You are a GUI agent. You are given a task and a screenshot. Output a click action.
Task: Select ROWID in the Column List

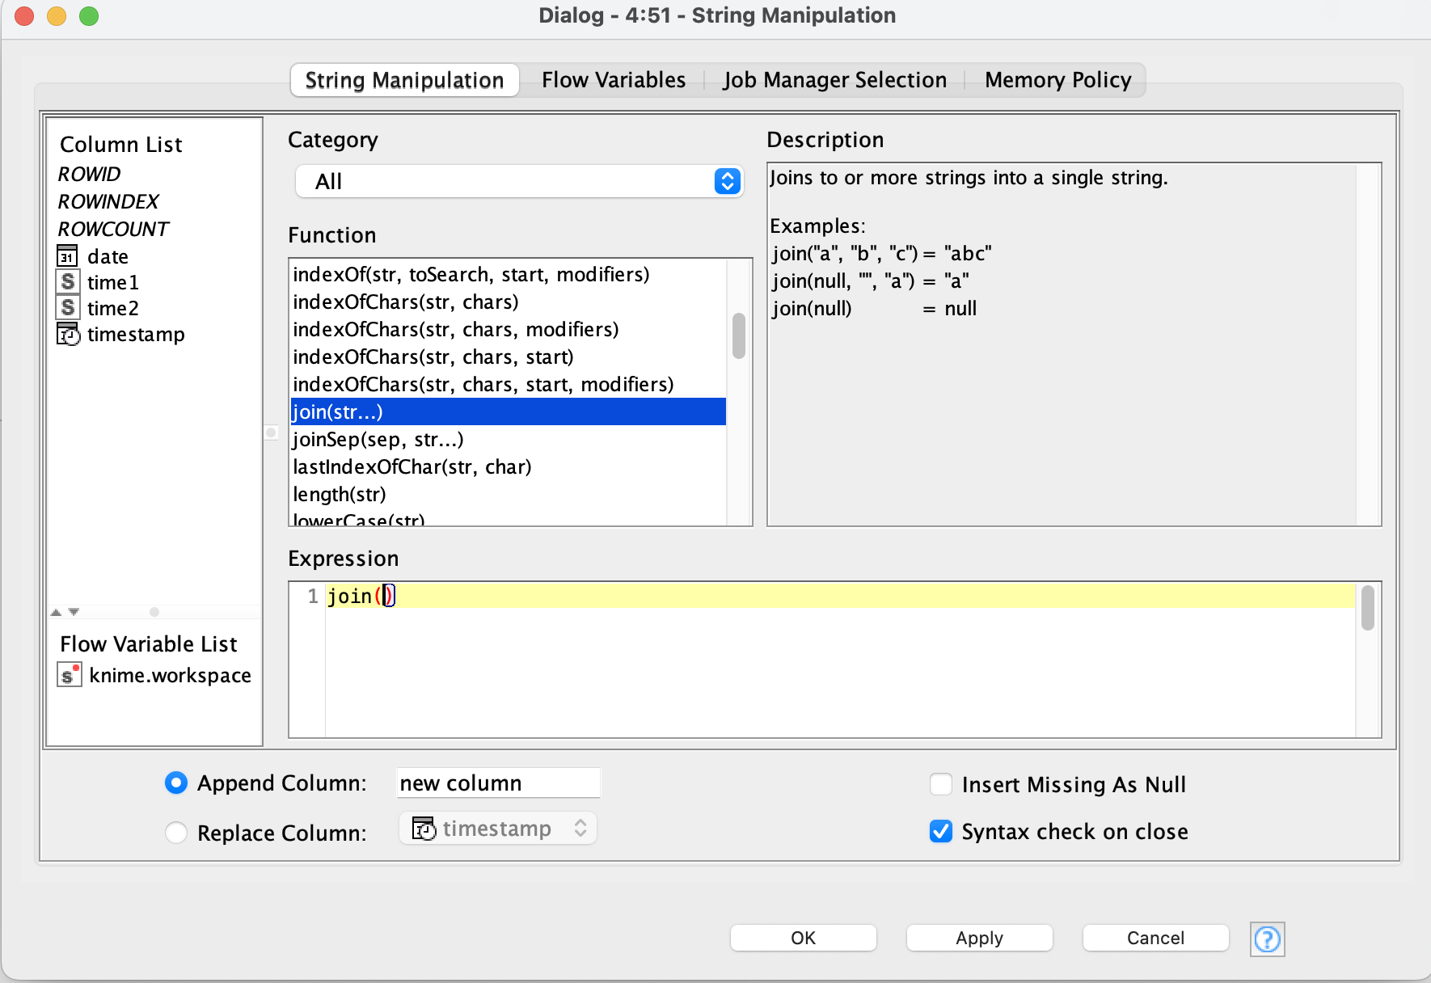[x=89, y=174]
